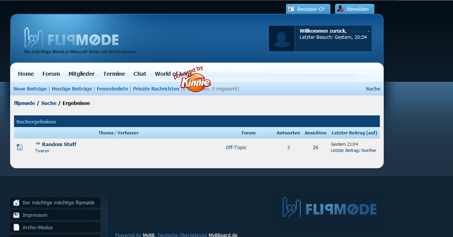Screen dimensions: 453x237
Task: Click the Suche link on the right
Action: (x=373, y=89)
